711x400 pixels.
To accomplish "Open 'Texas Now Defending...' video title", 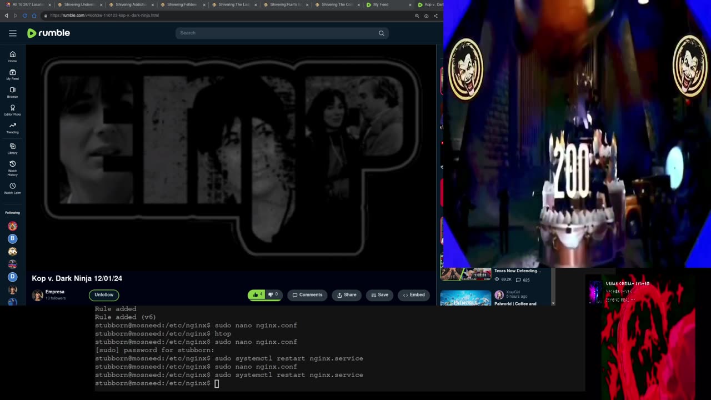I will [517, 271].
